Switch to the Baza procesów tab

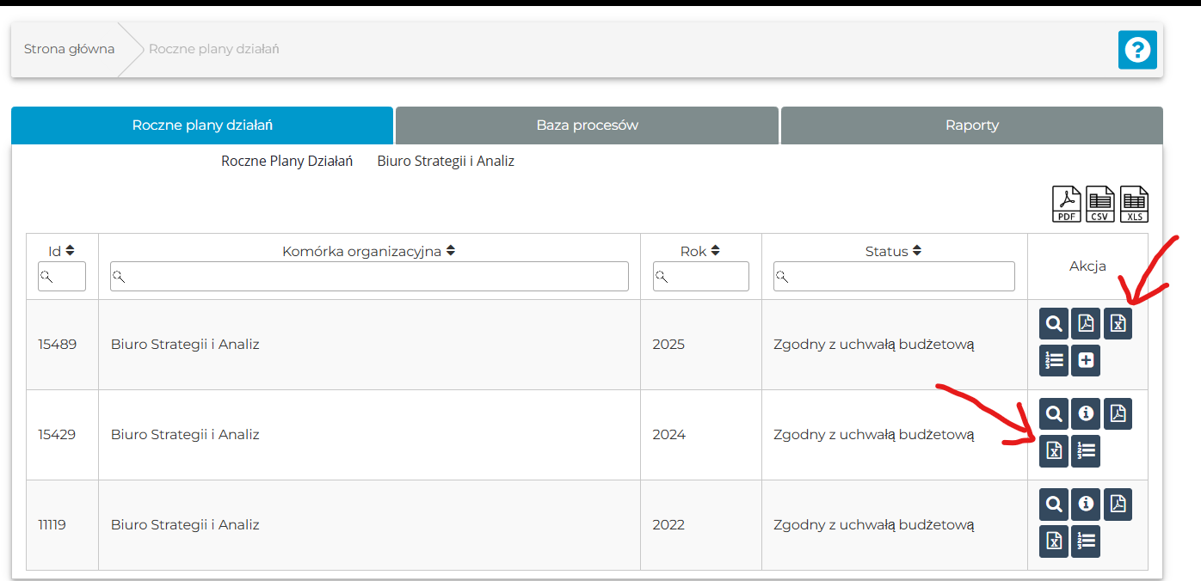[587, 125]
